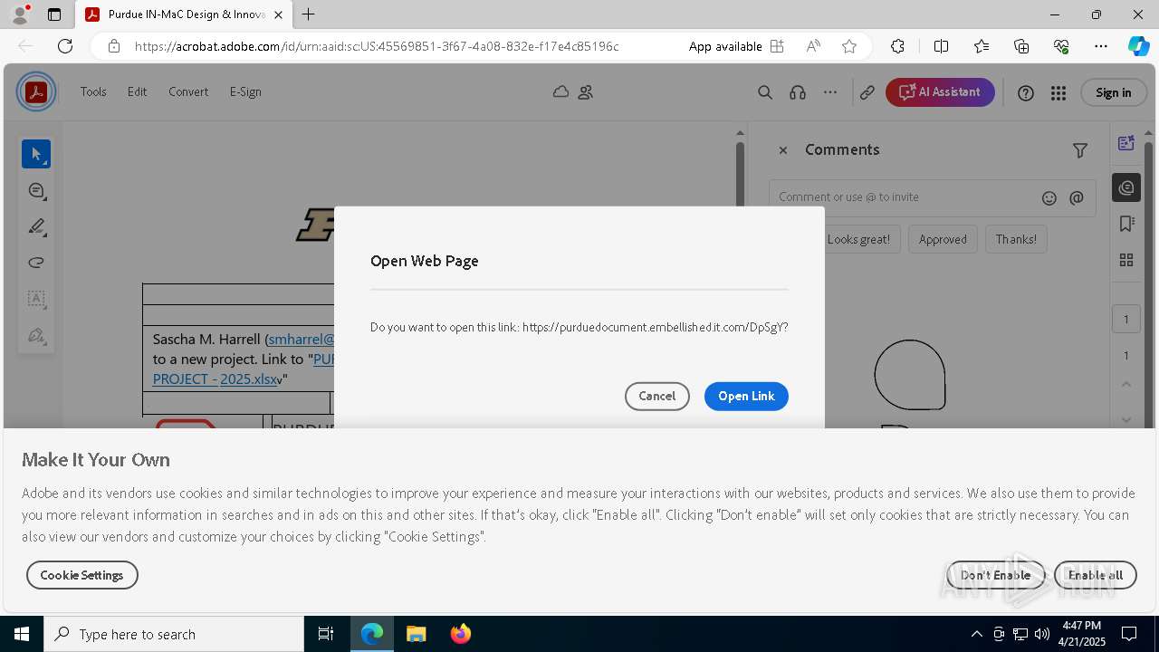Open the search magnifier in Acrobat

[765, 92]
